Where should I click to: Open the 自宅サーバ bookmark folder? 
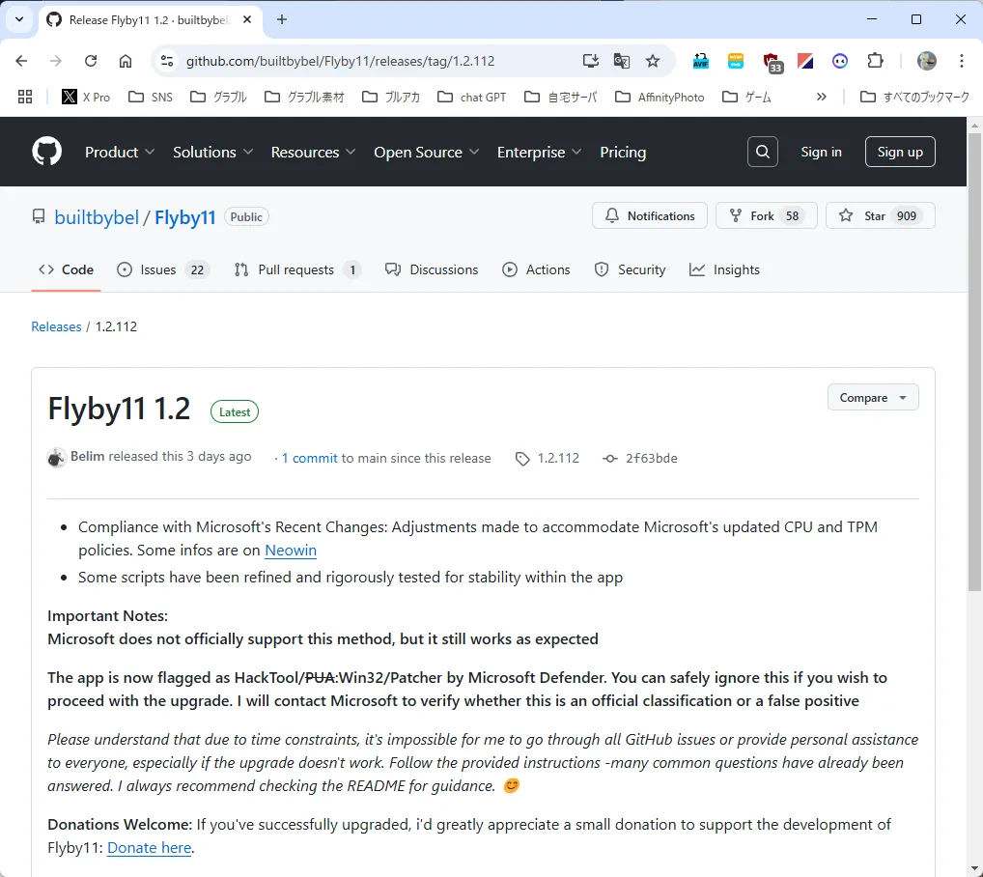561,97
